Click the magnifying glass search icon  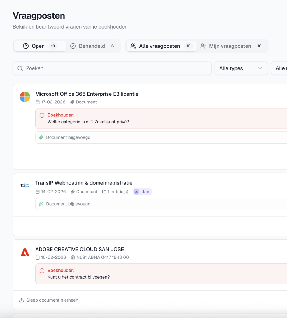(x=20, y=68)
